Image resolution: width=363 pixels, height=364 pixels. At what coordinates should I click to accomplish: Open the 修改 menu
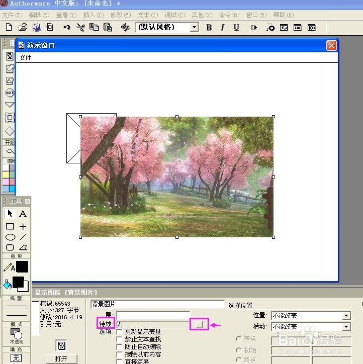tap(121, 15)
